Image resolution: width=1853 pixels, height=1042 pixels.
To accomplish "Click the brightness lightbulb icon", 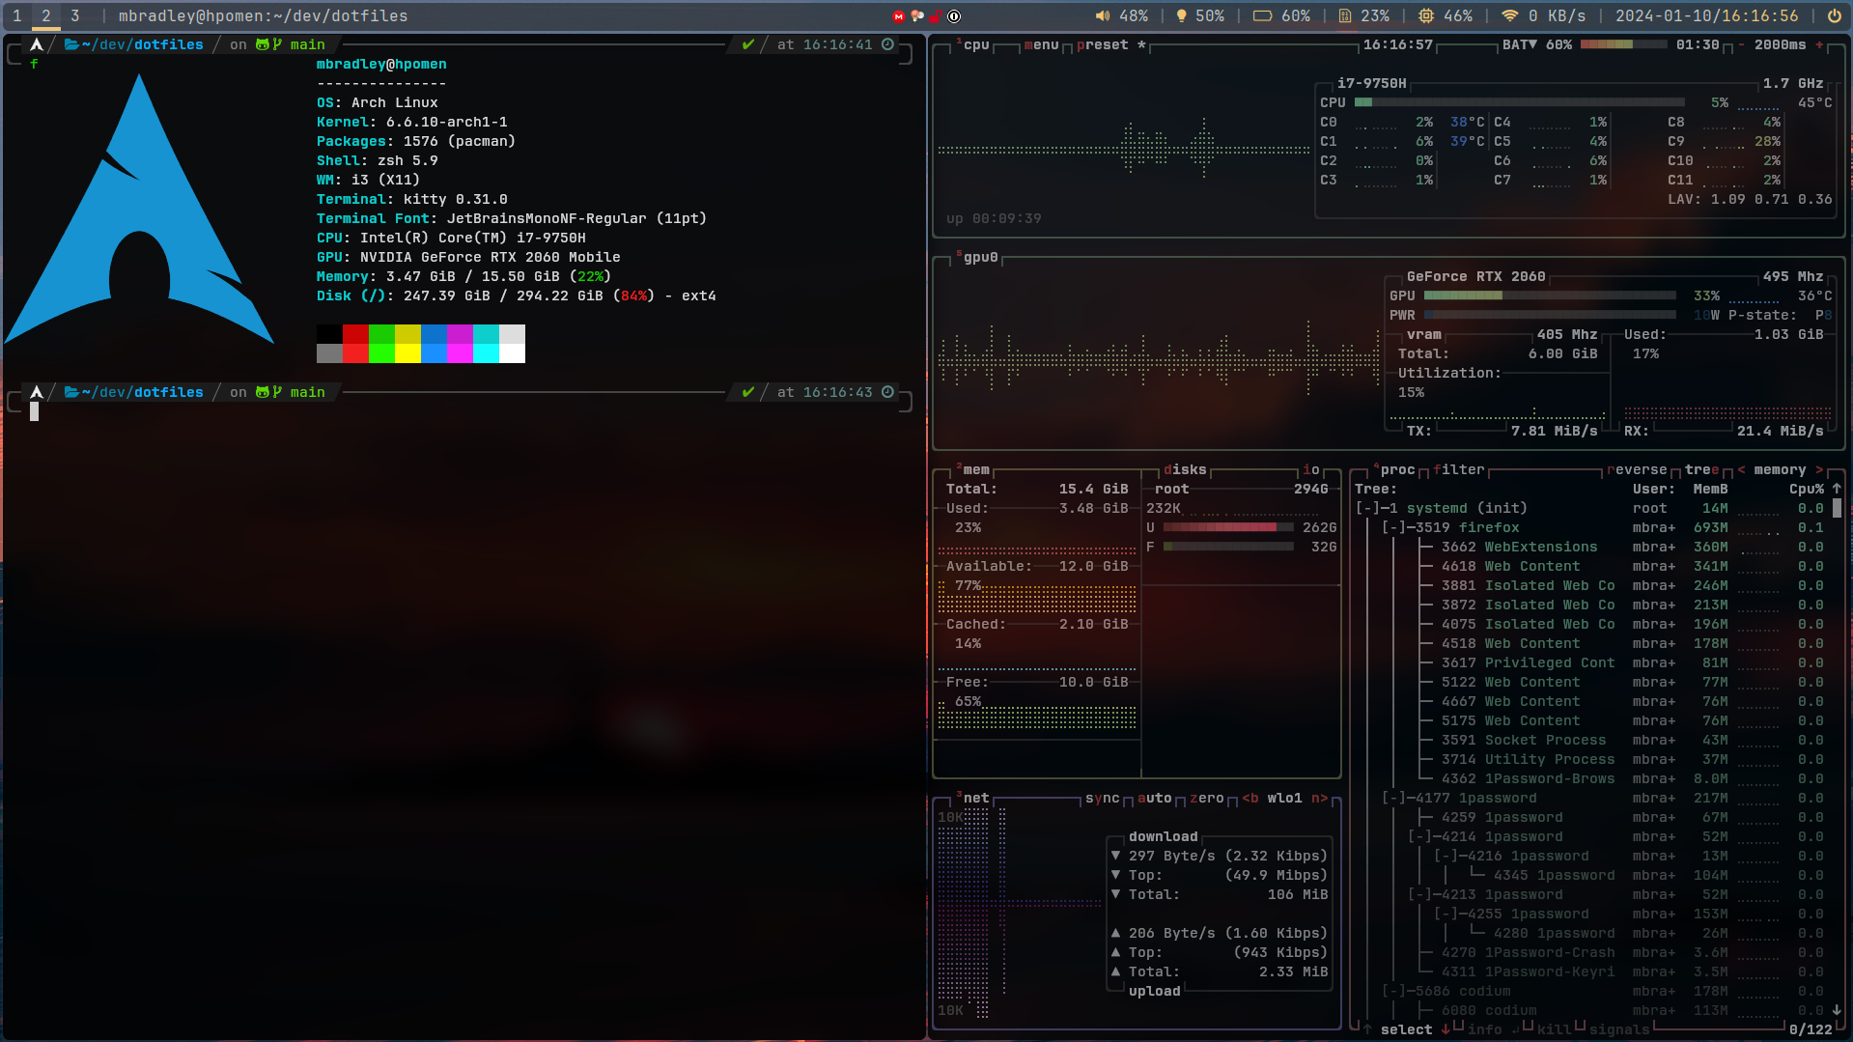I will pos(1180,16).
